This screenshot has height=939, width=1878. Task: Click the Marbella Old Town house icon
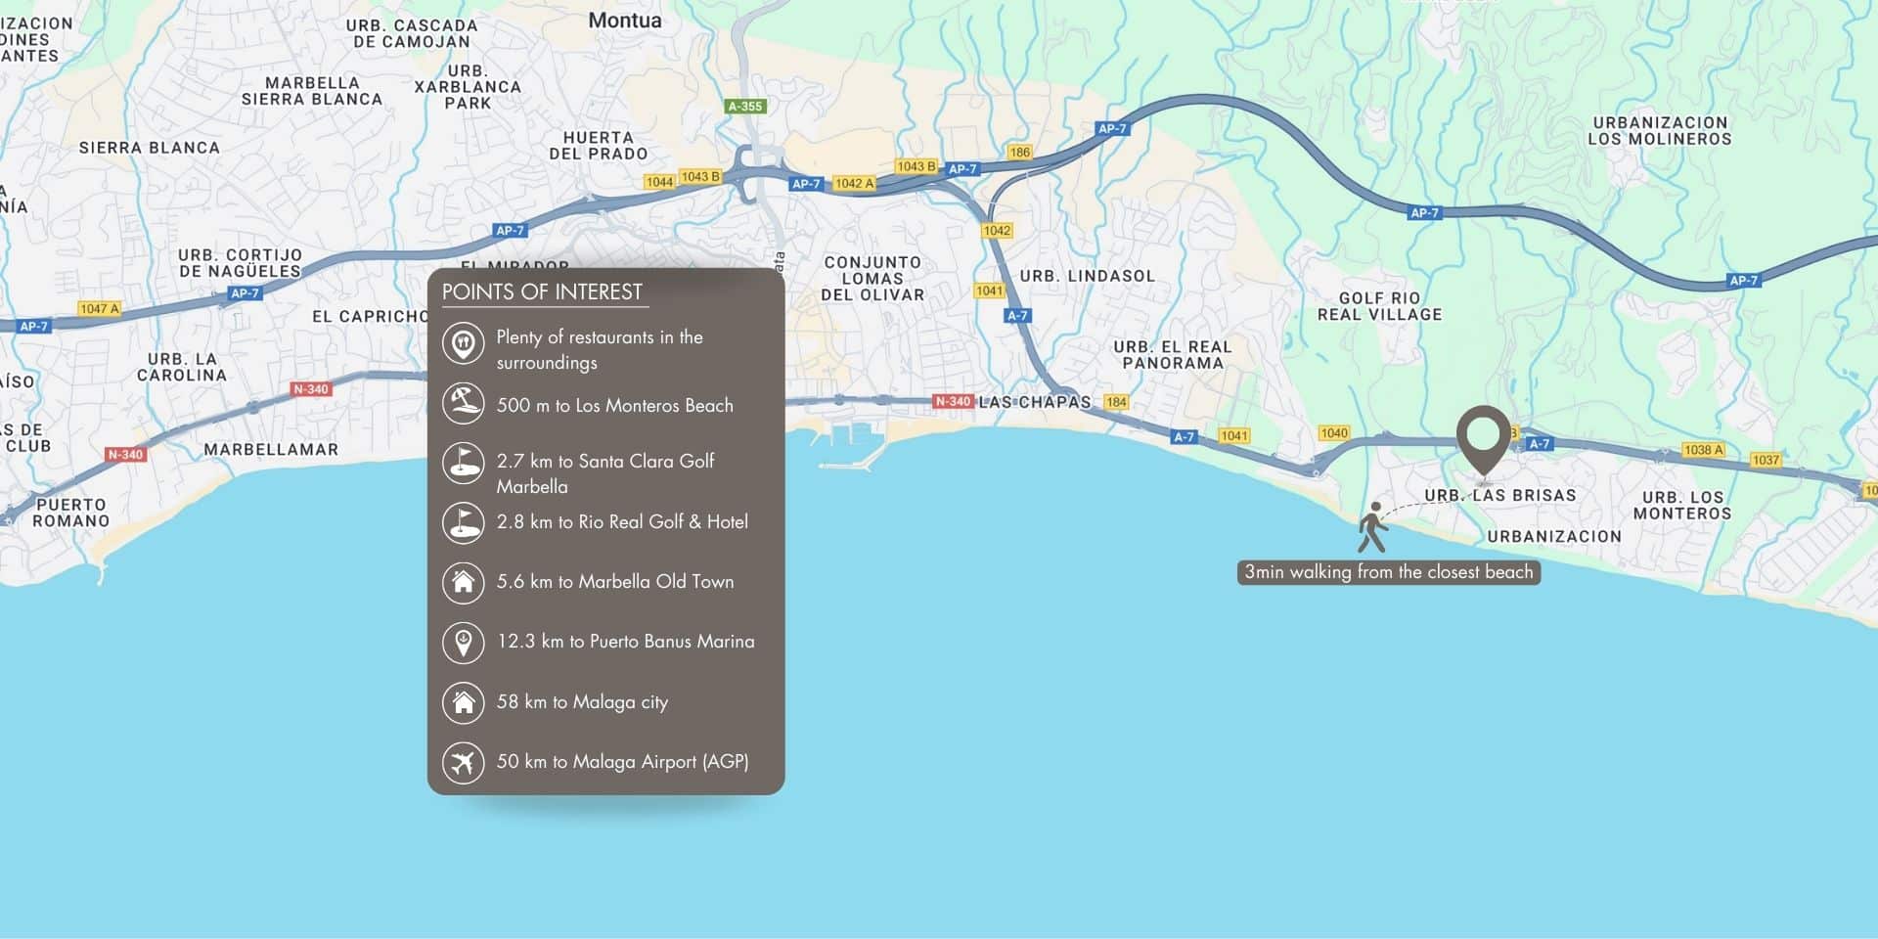tap(463, 582)
